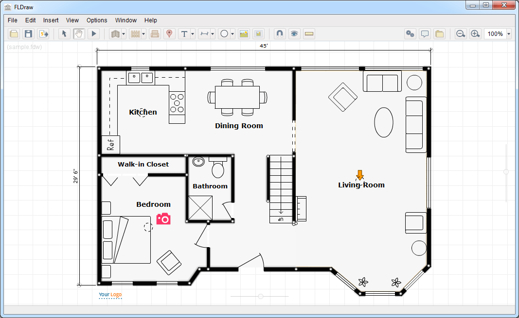Select the Ref refrigerator object

coord(110,145)
